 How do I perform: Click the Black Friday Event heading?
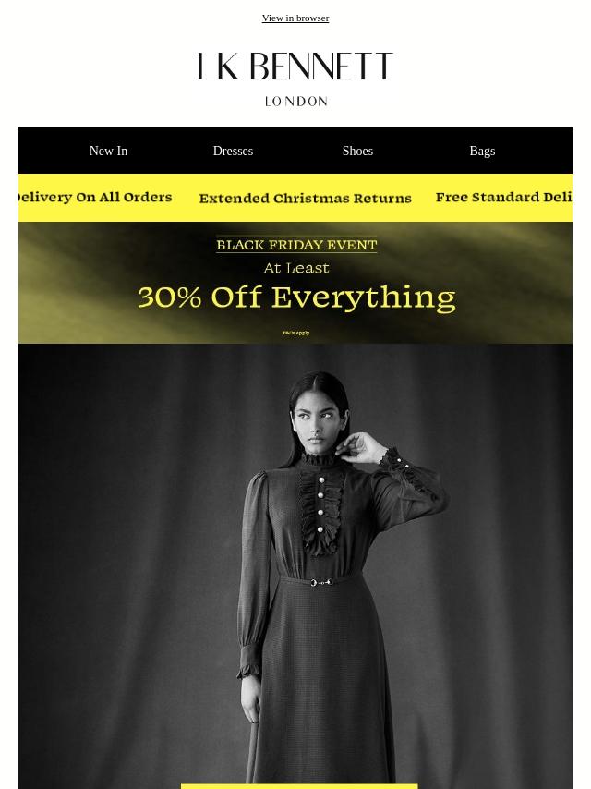click(296, 245)
